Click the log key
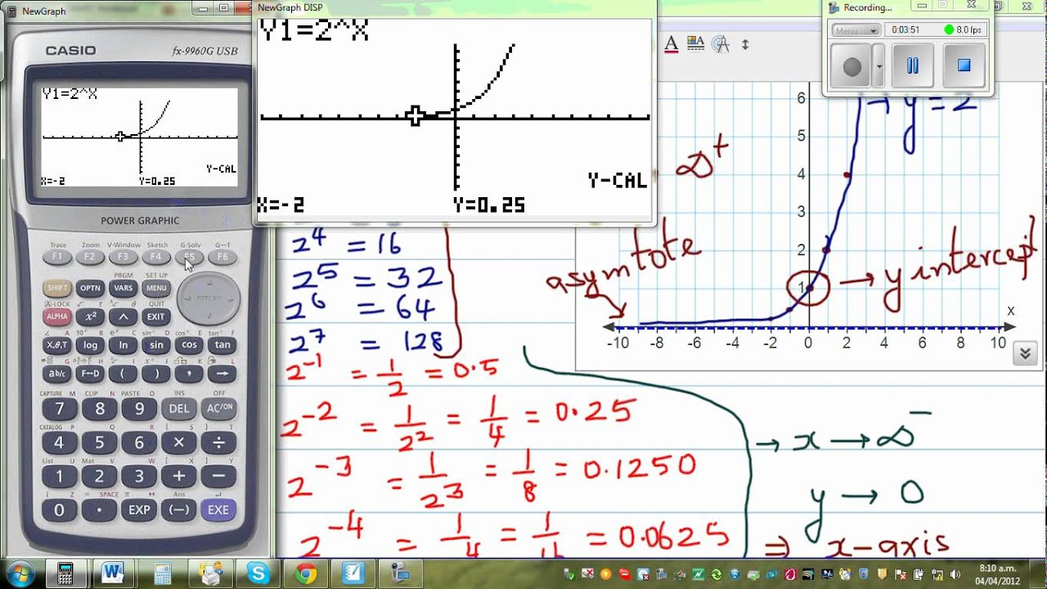 [x=90, y=345]
